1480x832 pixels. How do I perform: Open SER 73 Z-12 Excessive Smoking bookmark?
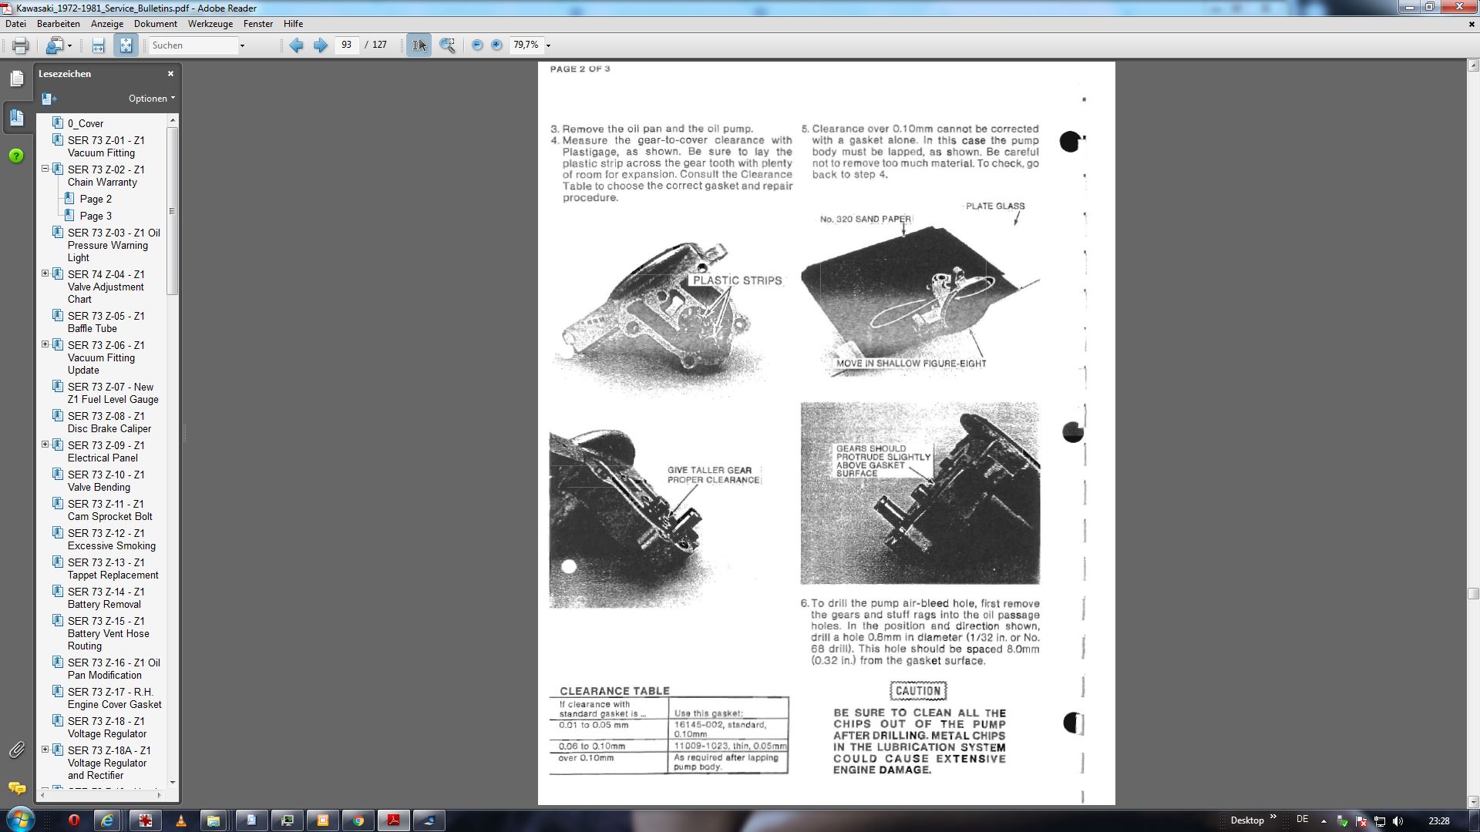(111, 539)
